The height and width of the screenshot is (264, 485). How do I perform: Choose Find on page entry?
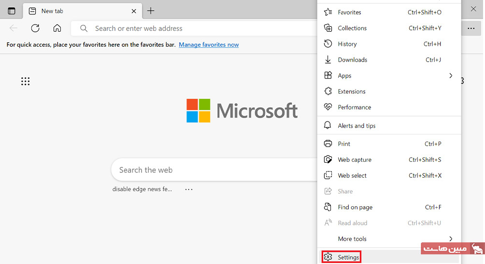389,207
